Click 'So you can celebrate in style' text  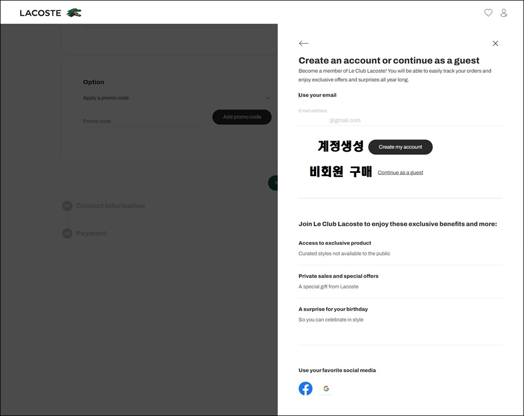click(331, 319)
